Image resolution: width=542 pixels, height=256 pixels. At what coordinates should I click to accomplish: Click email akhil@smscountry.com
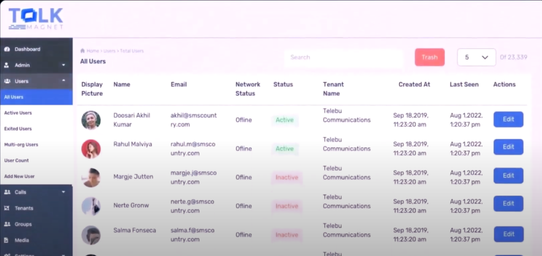[x=194, y=120]
